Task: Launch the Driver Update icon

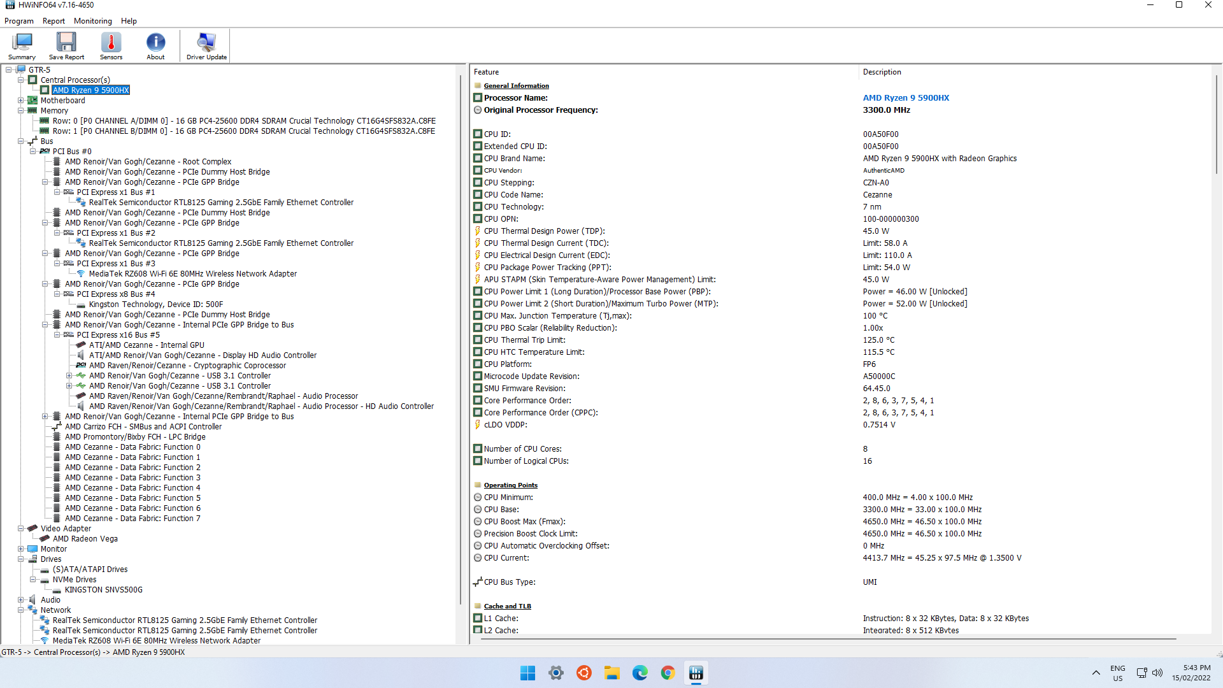Action: coord(206,46)
